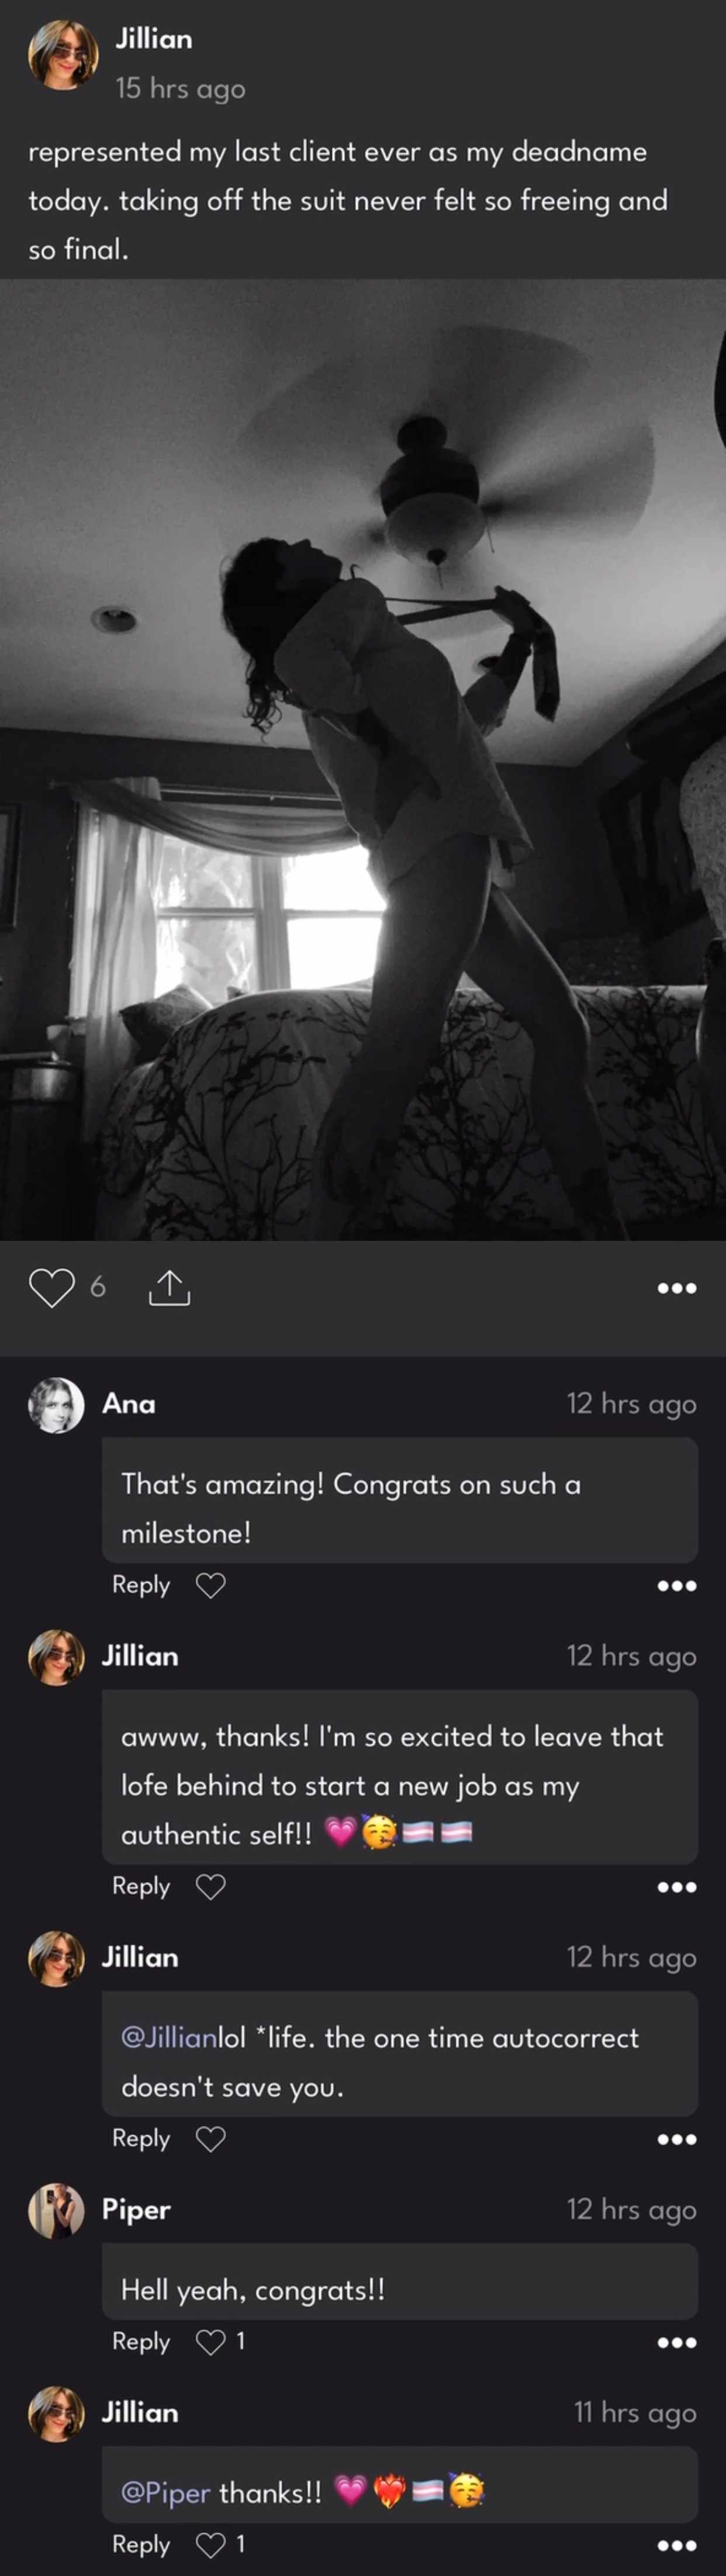Viewport: 726px width, 2576px height.
Task: Open Jillian's profile picture in the post header
Action: click(63, 55)
